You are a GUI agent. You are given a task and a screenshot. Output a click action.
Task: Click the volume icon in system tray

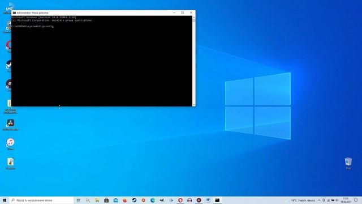click(x=337, y=200)
